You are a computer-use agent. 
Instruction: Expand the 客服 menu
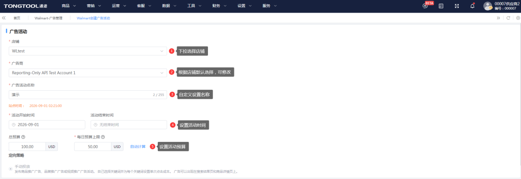(x=144, y=6)
